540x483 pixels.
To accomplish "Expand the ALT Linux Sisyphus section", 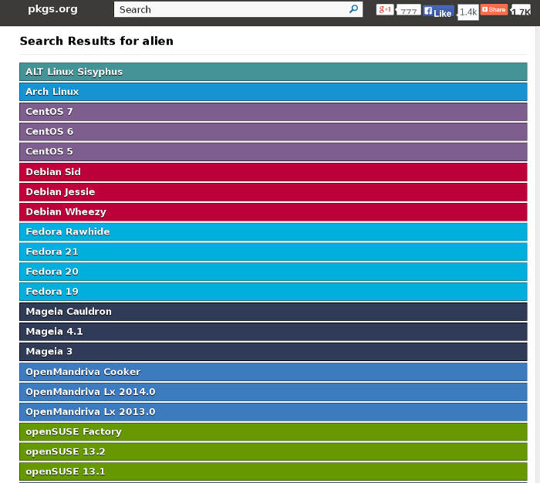I will tap(273, 72).
